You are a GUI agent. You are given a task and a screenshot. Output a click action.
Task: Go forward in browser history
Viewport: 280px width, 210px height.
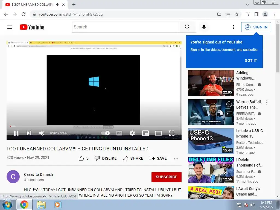[x=15, y=14]
